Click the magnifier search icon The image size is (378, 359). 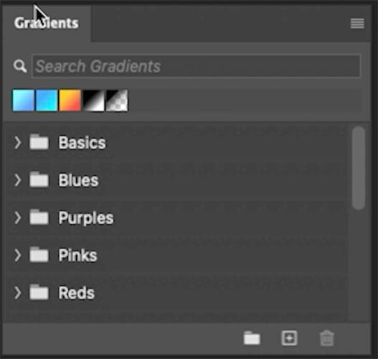[20, 66]
